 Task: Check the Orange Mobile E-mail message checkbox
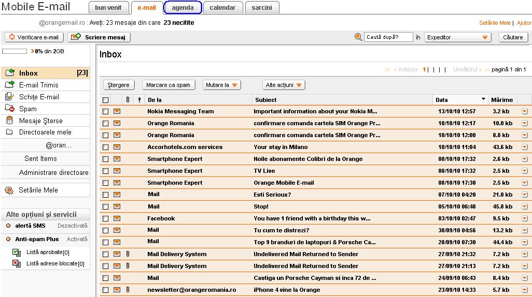pyautogui.click(x=105, y=183)
